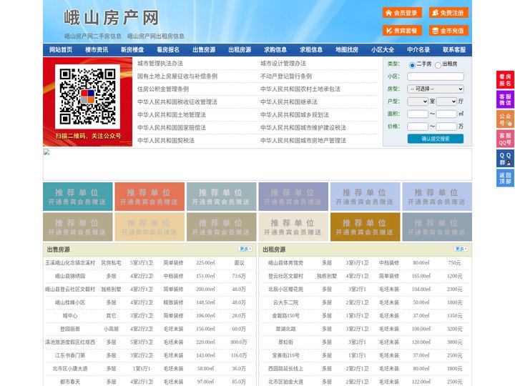
Task: Open the 出租房源 nav item
Action: 240,50
